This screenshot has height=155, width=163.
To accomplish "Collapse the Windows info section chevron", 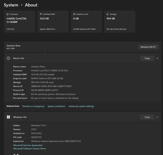I will pos(157,117).
